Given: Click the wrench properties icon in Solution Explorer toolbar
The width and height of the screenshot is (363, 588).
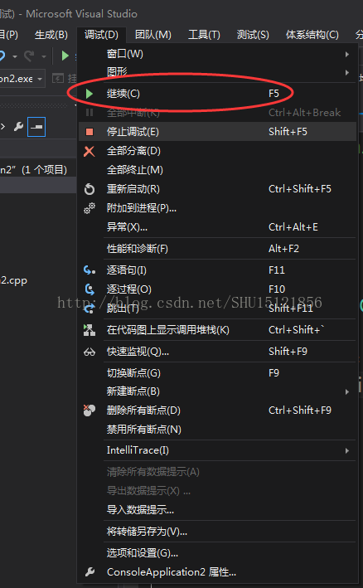Looking at the screenshot, I should click(18, 127).
